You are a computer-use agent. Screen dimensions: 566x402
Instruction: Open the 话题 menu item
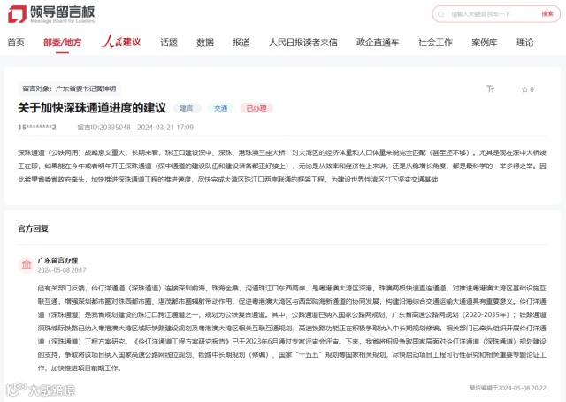click(169, 43)
